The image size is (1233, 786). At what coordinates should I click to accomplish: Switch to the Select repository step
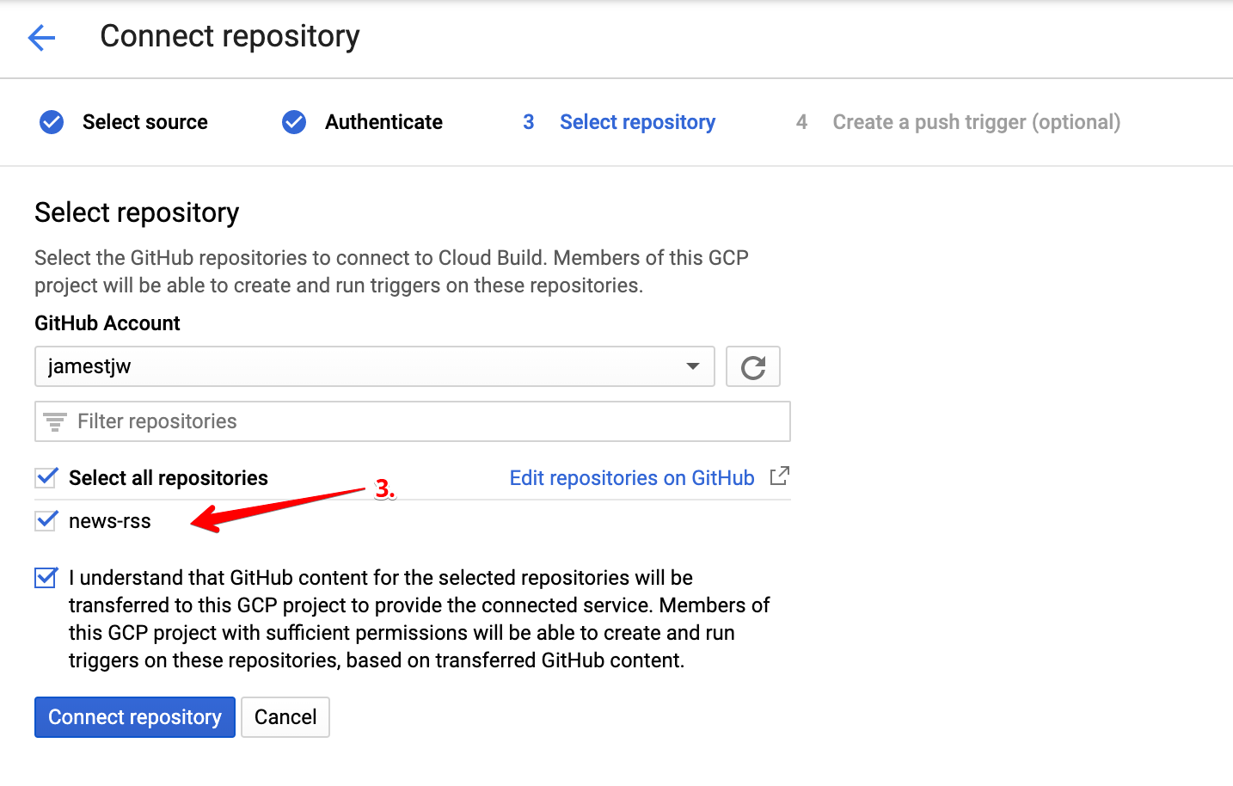click(x=637, y=122)
